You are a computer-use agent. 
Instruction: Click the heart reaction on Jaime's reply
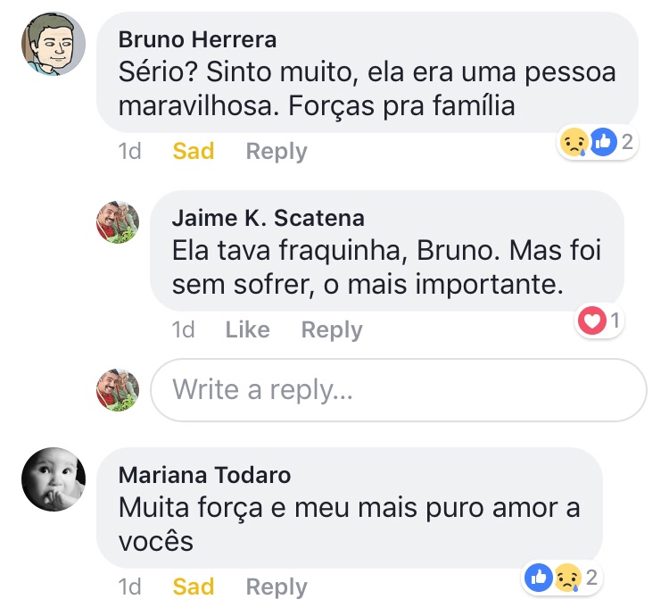[591, 320]
